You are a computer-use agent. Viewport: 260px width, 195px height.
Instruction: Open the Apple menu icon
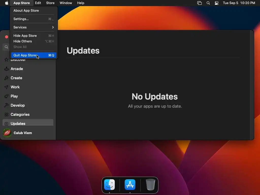7,3
